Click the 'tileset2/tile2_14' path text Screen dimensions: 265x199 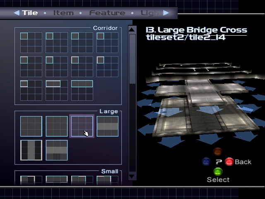185,37
